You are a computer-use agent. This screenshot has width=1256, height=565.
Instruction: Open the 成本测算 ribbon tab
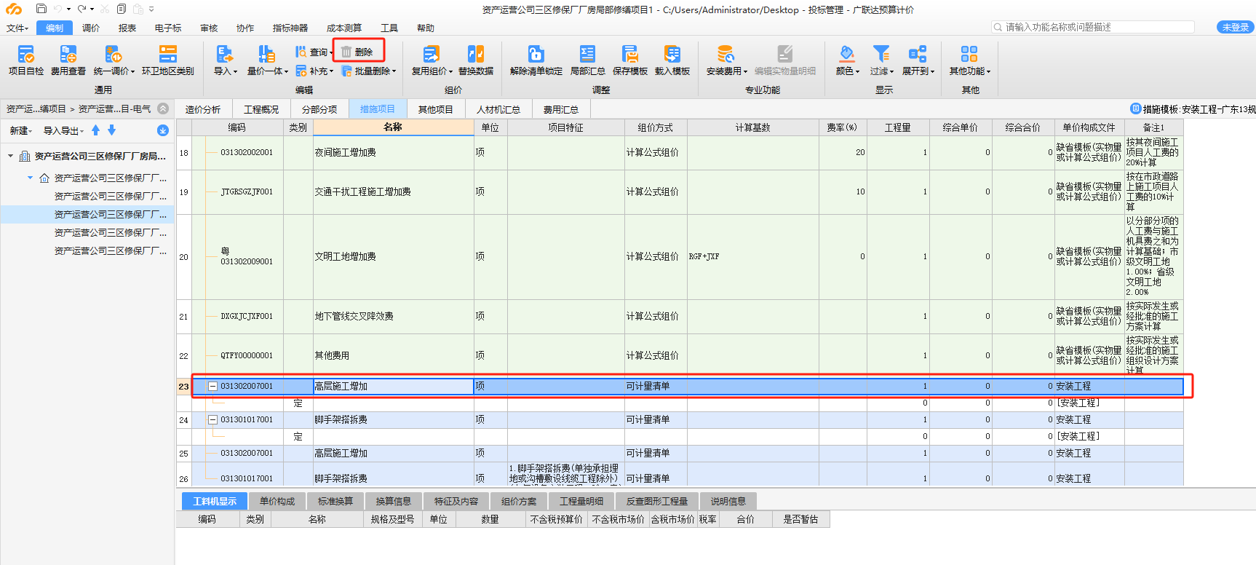click(344, 28)
